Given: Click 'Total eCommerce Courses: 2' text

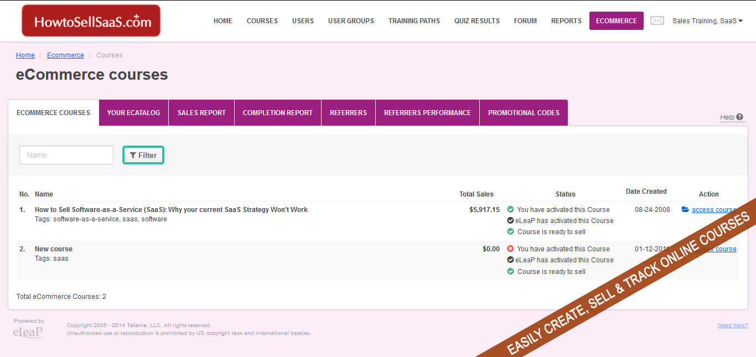Looking at the screenshot, I should point(61,297).
